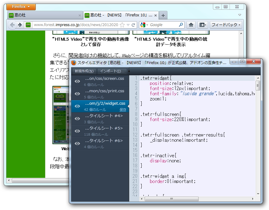Go back with the browser back arrow
The image size is (269, 210).
[12, 25]
